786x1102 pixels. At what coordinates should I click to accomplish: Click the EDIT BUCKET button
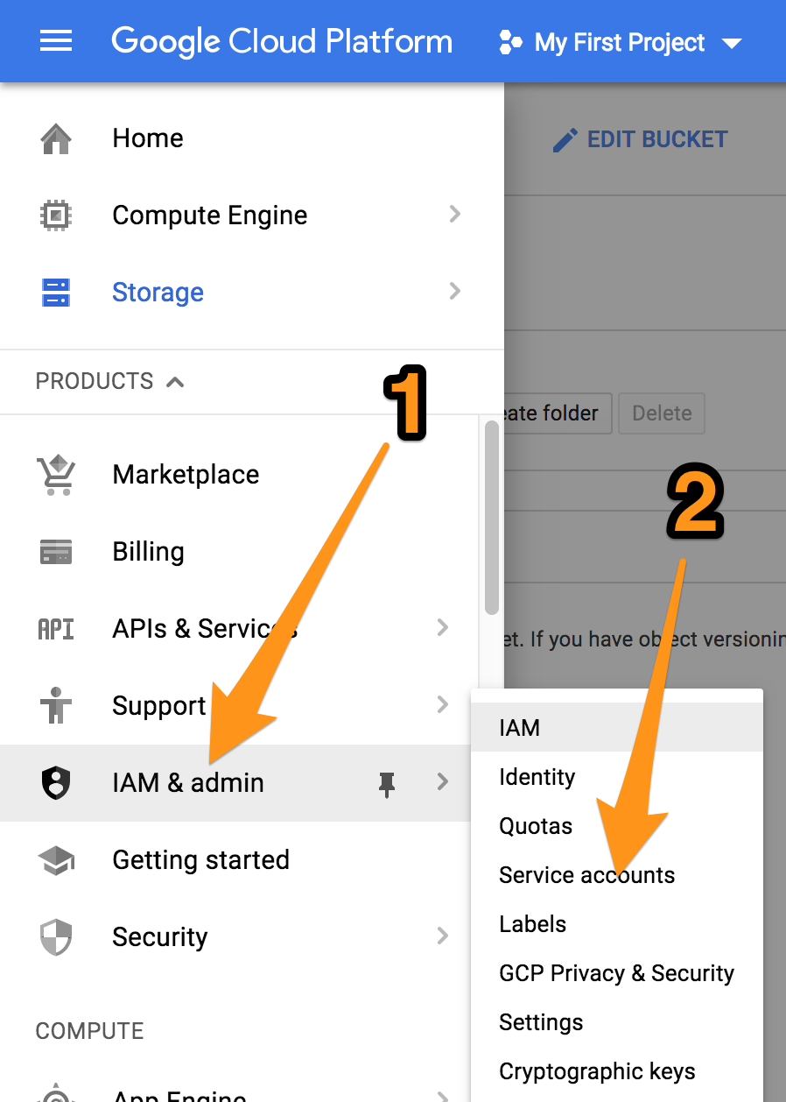[x=640, y=139]
